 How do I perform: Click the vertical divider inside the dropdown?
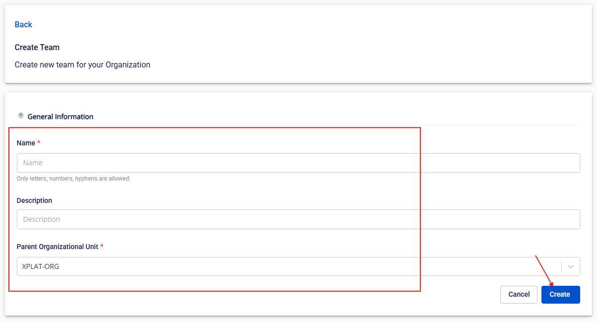point(562,266)
